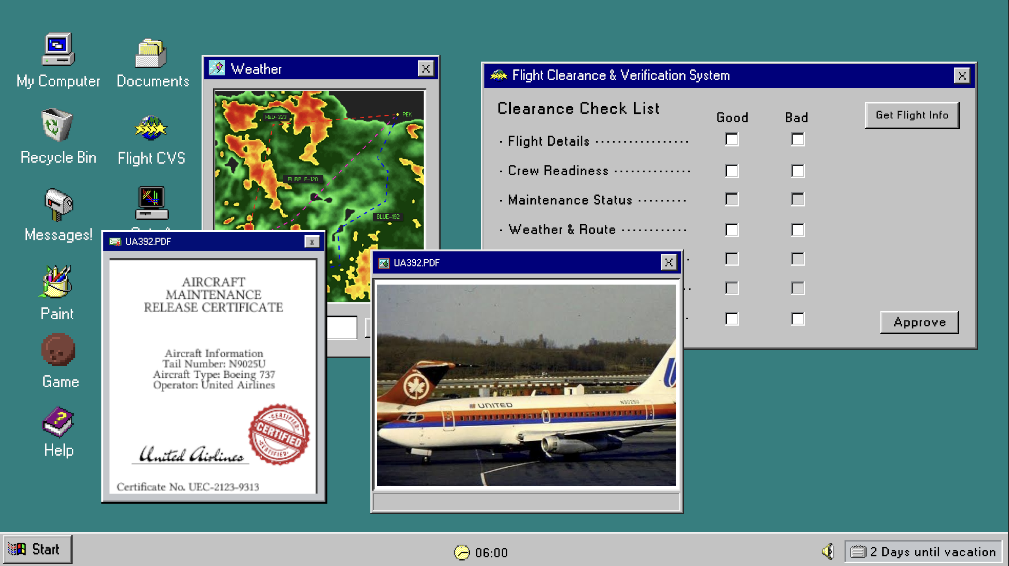Click the 2 Days until vacation indicator
The image size is (1009, 566).
tap(923, 551)
